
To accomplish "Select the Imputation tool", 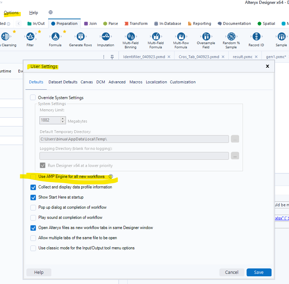I will [105, 36].
